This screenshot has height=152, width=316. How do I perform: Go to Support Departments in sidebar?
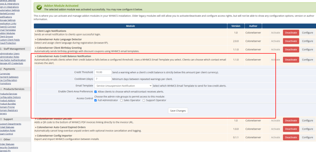(10, 124)
